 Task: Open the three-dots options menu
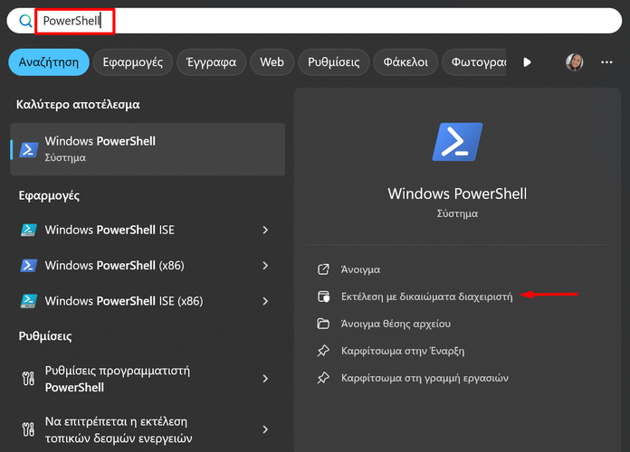click(606, 62)
